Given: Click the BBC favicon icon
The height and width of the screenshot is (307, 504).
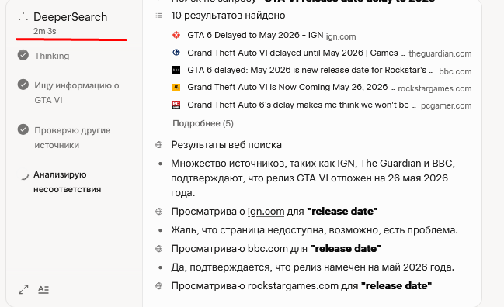Looking at the screenshot, I should (x=176, y=70).
